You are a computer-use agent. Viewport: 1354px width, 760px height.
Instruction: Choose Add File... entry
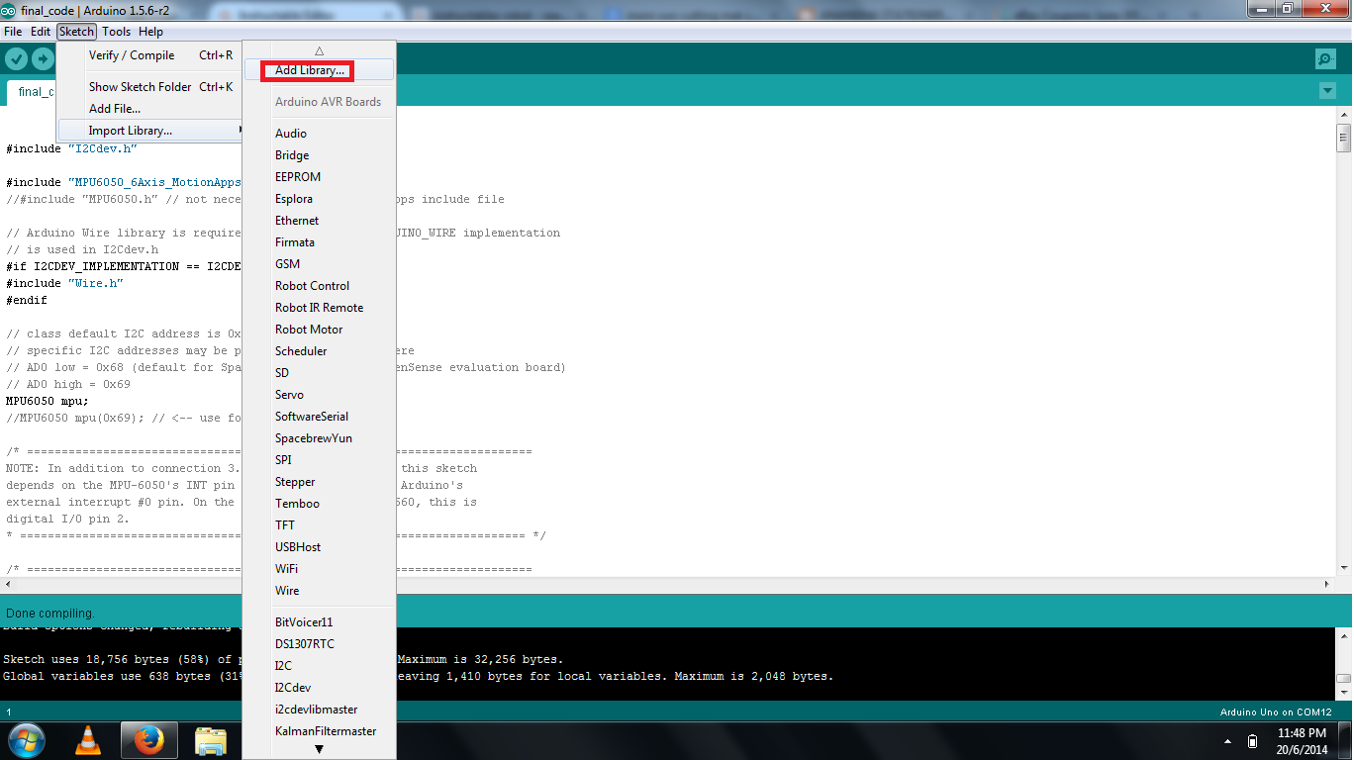(147, 109)
